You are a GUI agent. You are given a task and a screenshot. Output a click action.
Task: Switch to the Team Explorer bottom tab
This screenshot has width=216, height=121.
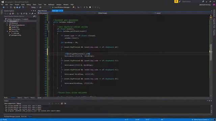[20, 98]
